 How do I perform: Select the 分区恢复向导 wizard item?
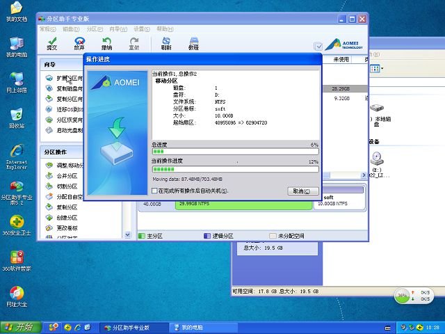point(65,120)
